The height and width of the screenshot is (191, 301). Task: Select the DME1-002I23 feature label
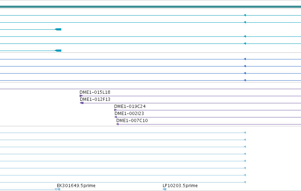pyautogui.click(x=129, y=114)
